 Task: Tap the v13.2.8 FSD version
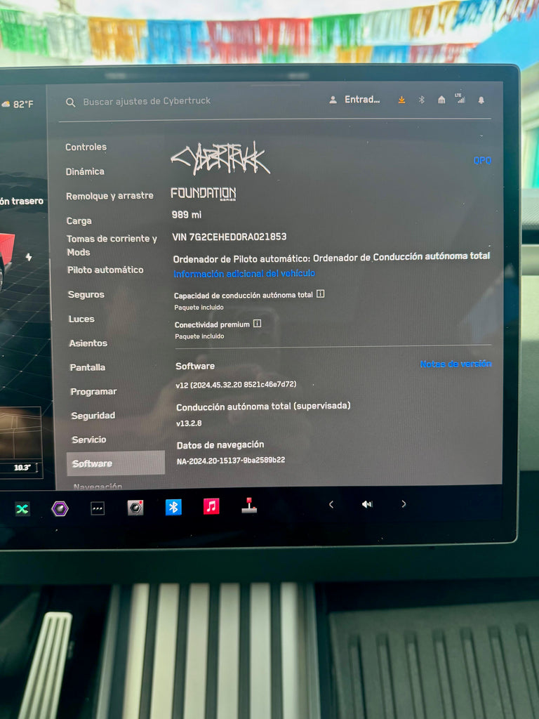click(189, 423)
